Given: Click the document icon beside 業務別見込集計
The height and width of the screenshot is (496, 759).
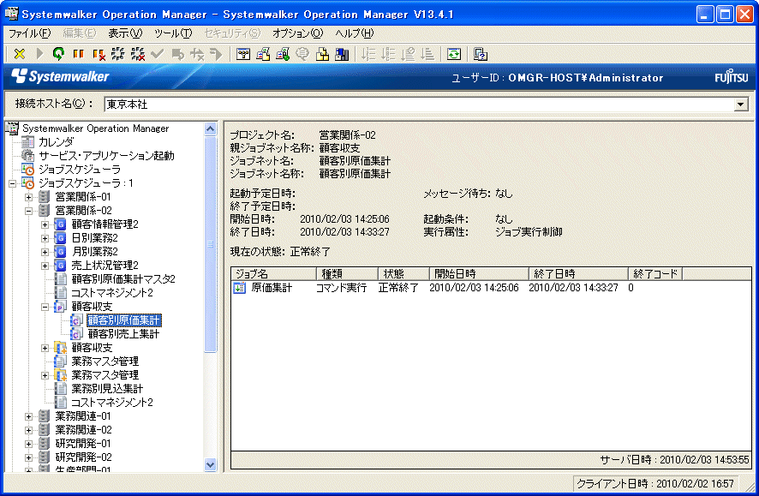Looking at the screenshot, I should click(x=60, y=389).
